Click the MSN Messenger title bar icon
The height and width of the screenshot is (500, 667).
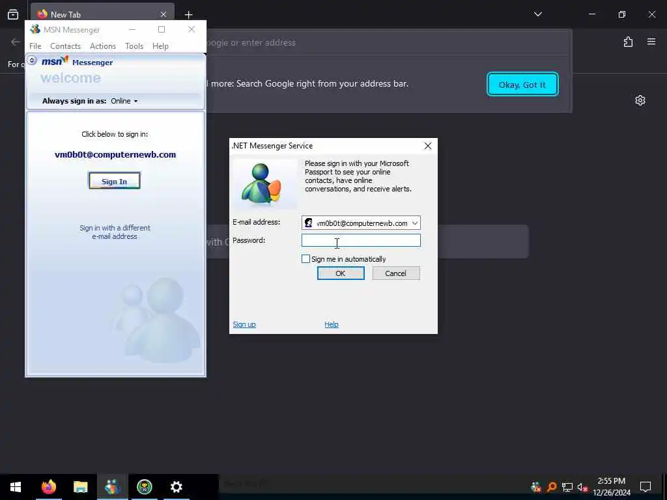[35, 29]
